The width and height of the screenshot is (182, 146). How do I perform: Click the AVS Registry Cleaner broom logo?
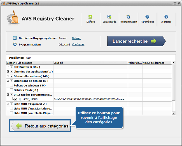click(13, 17)
